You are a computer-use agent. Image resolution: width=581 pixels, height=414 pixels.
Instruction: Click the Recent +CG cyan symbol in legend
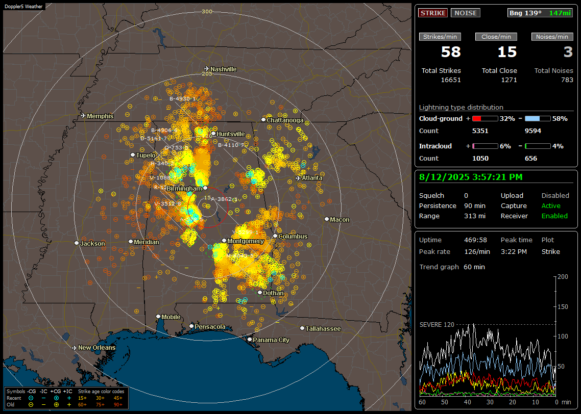(56, 398)
